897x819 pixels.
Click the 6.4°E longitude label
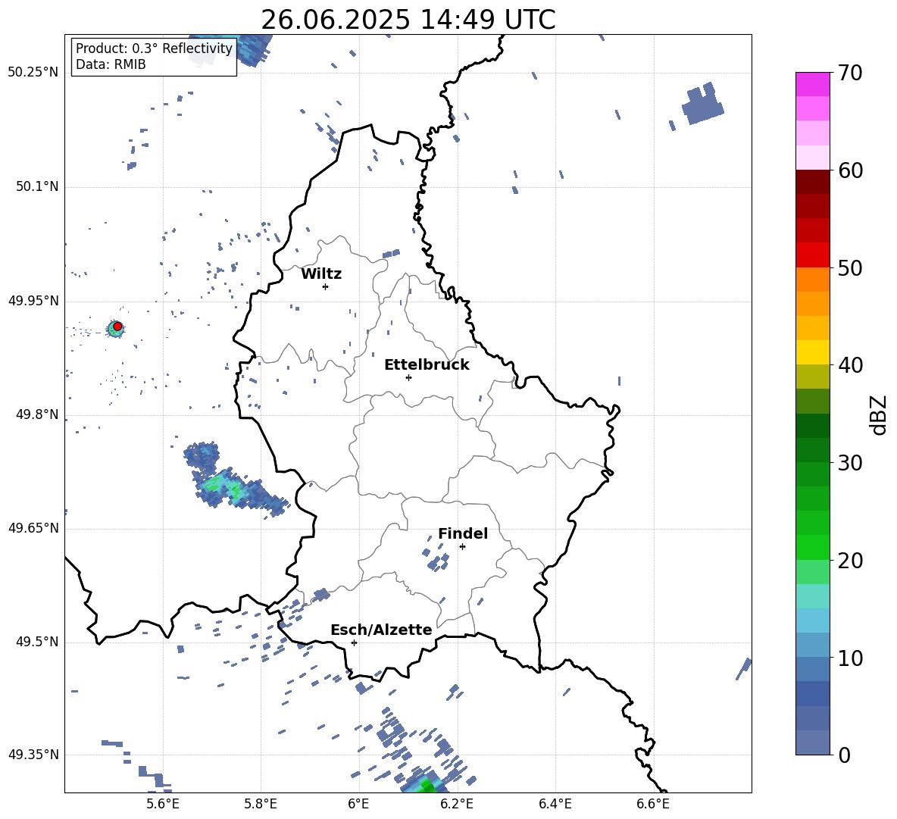(x=555, y=804)
